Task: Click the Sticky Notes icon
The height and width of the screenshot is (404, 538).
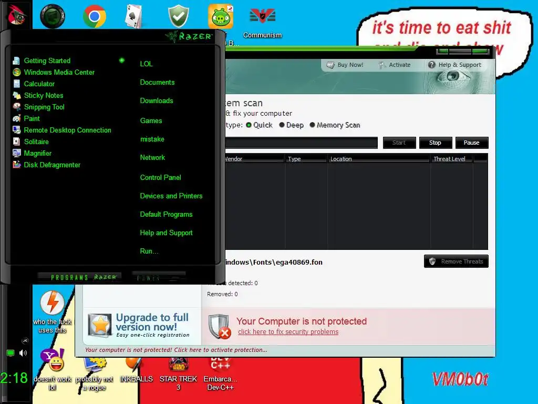Action: [x=16, y=96]
